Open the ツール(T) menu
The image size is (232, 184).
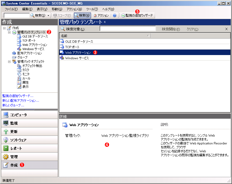point(92,9)
